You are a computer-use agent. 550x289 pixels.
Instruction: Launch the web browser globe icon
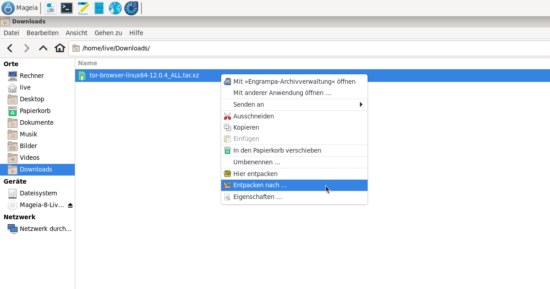tap(115, 8)
